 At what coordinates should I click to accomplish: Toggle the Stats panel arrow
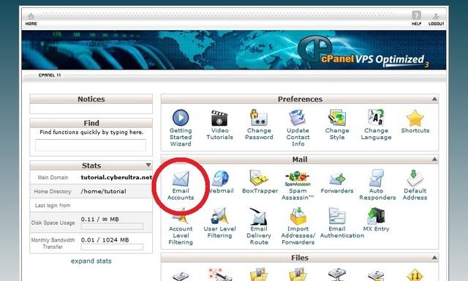[148, 165]
